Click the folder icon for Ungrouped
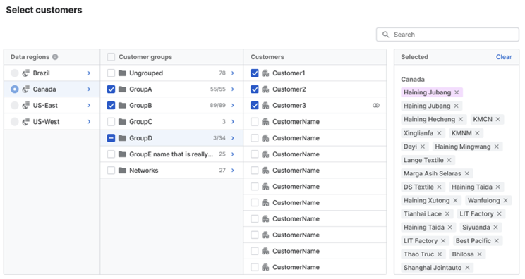Image resolution: width=525 pixels, height=279 pixels. 122,73
